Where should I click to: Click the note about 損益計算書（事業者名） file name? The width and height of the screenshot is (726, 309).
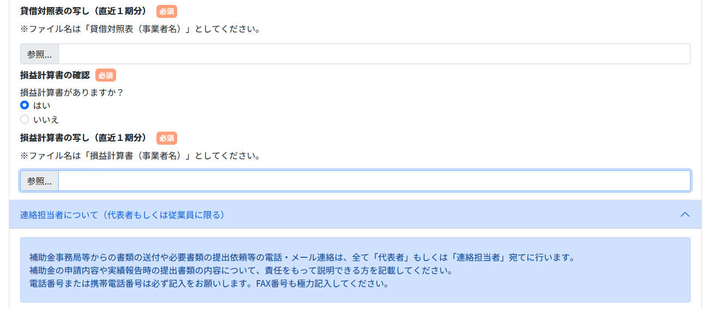point(140,156)
